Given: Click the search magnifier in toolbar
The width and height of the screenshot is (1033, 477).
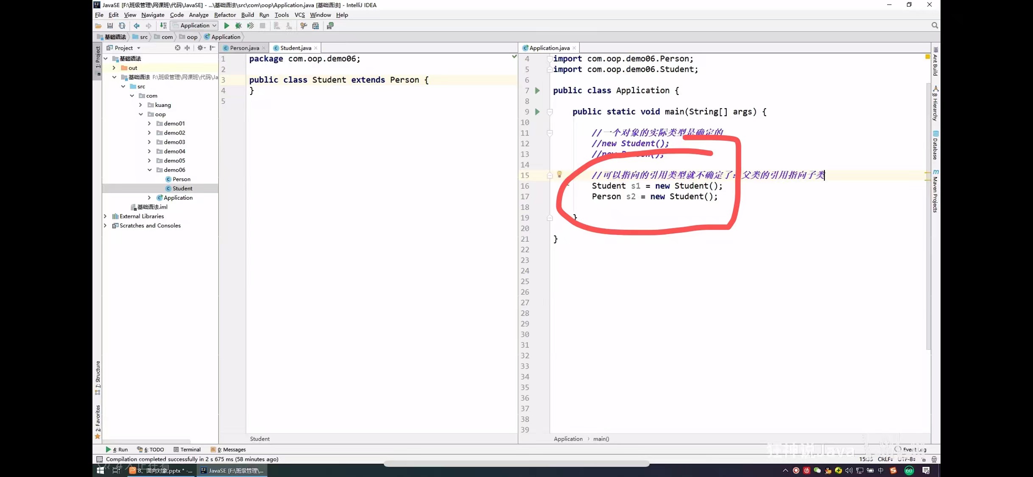Looking at the screenshot, I should coord(935,25).
